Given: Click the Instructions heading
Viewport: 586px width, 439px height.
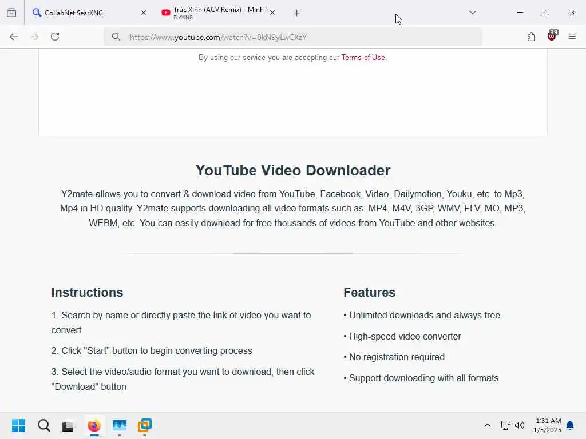Looking at the screenshot, I should click(x=87, y=292).
